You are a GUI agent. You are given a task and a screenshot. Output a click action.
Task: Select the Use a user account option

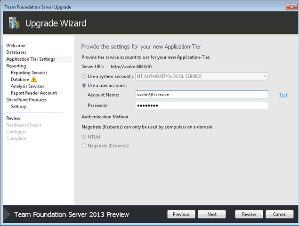coord(84,85)
